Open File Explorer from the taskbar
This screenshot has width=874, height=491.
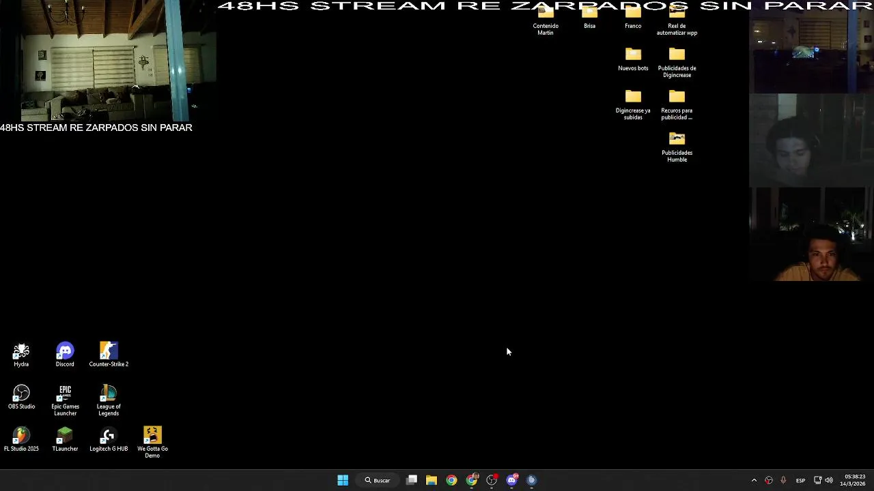coord(432,480)
